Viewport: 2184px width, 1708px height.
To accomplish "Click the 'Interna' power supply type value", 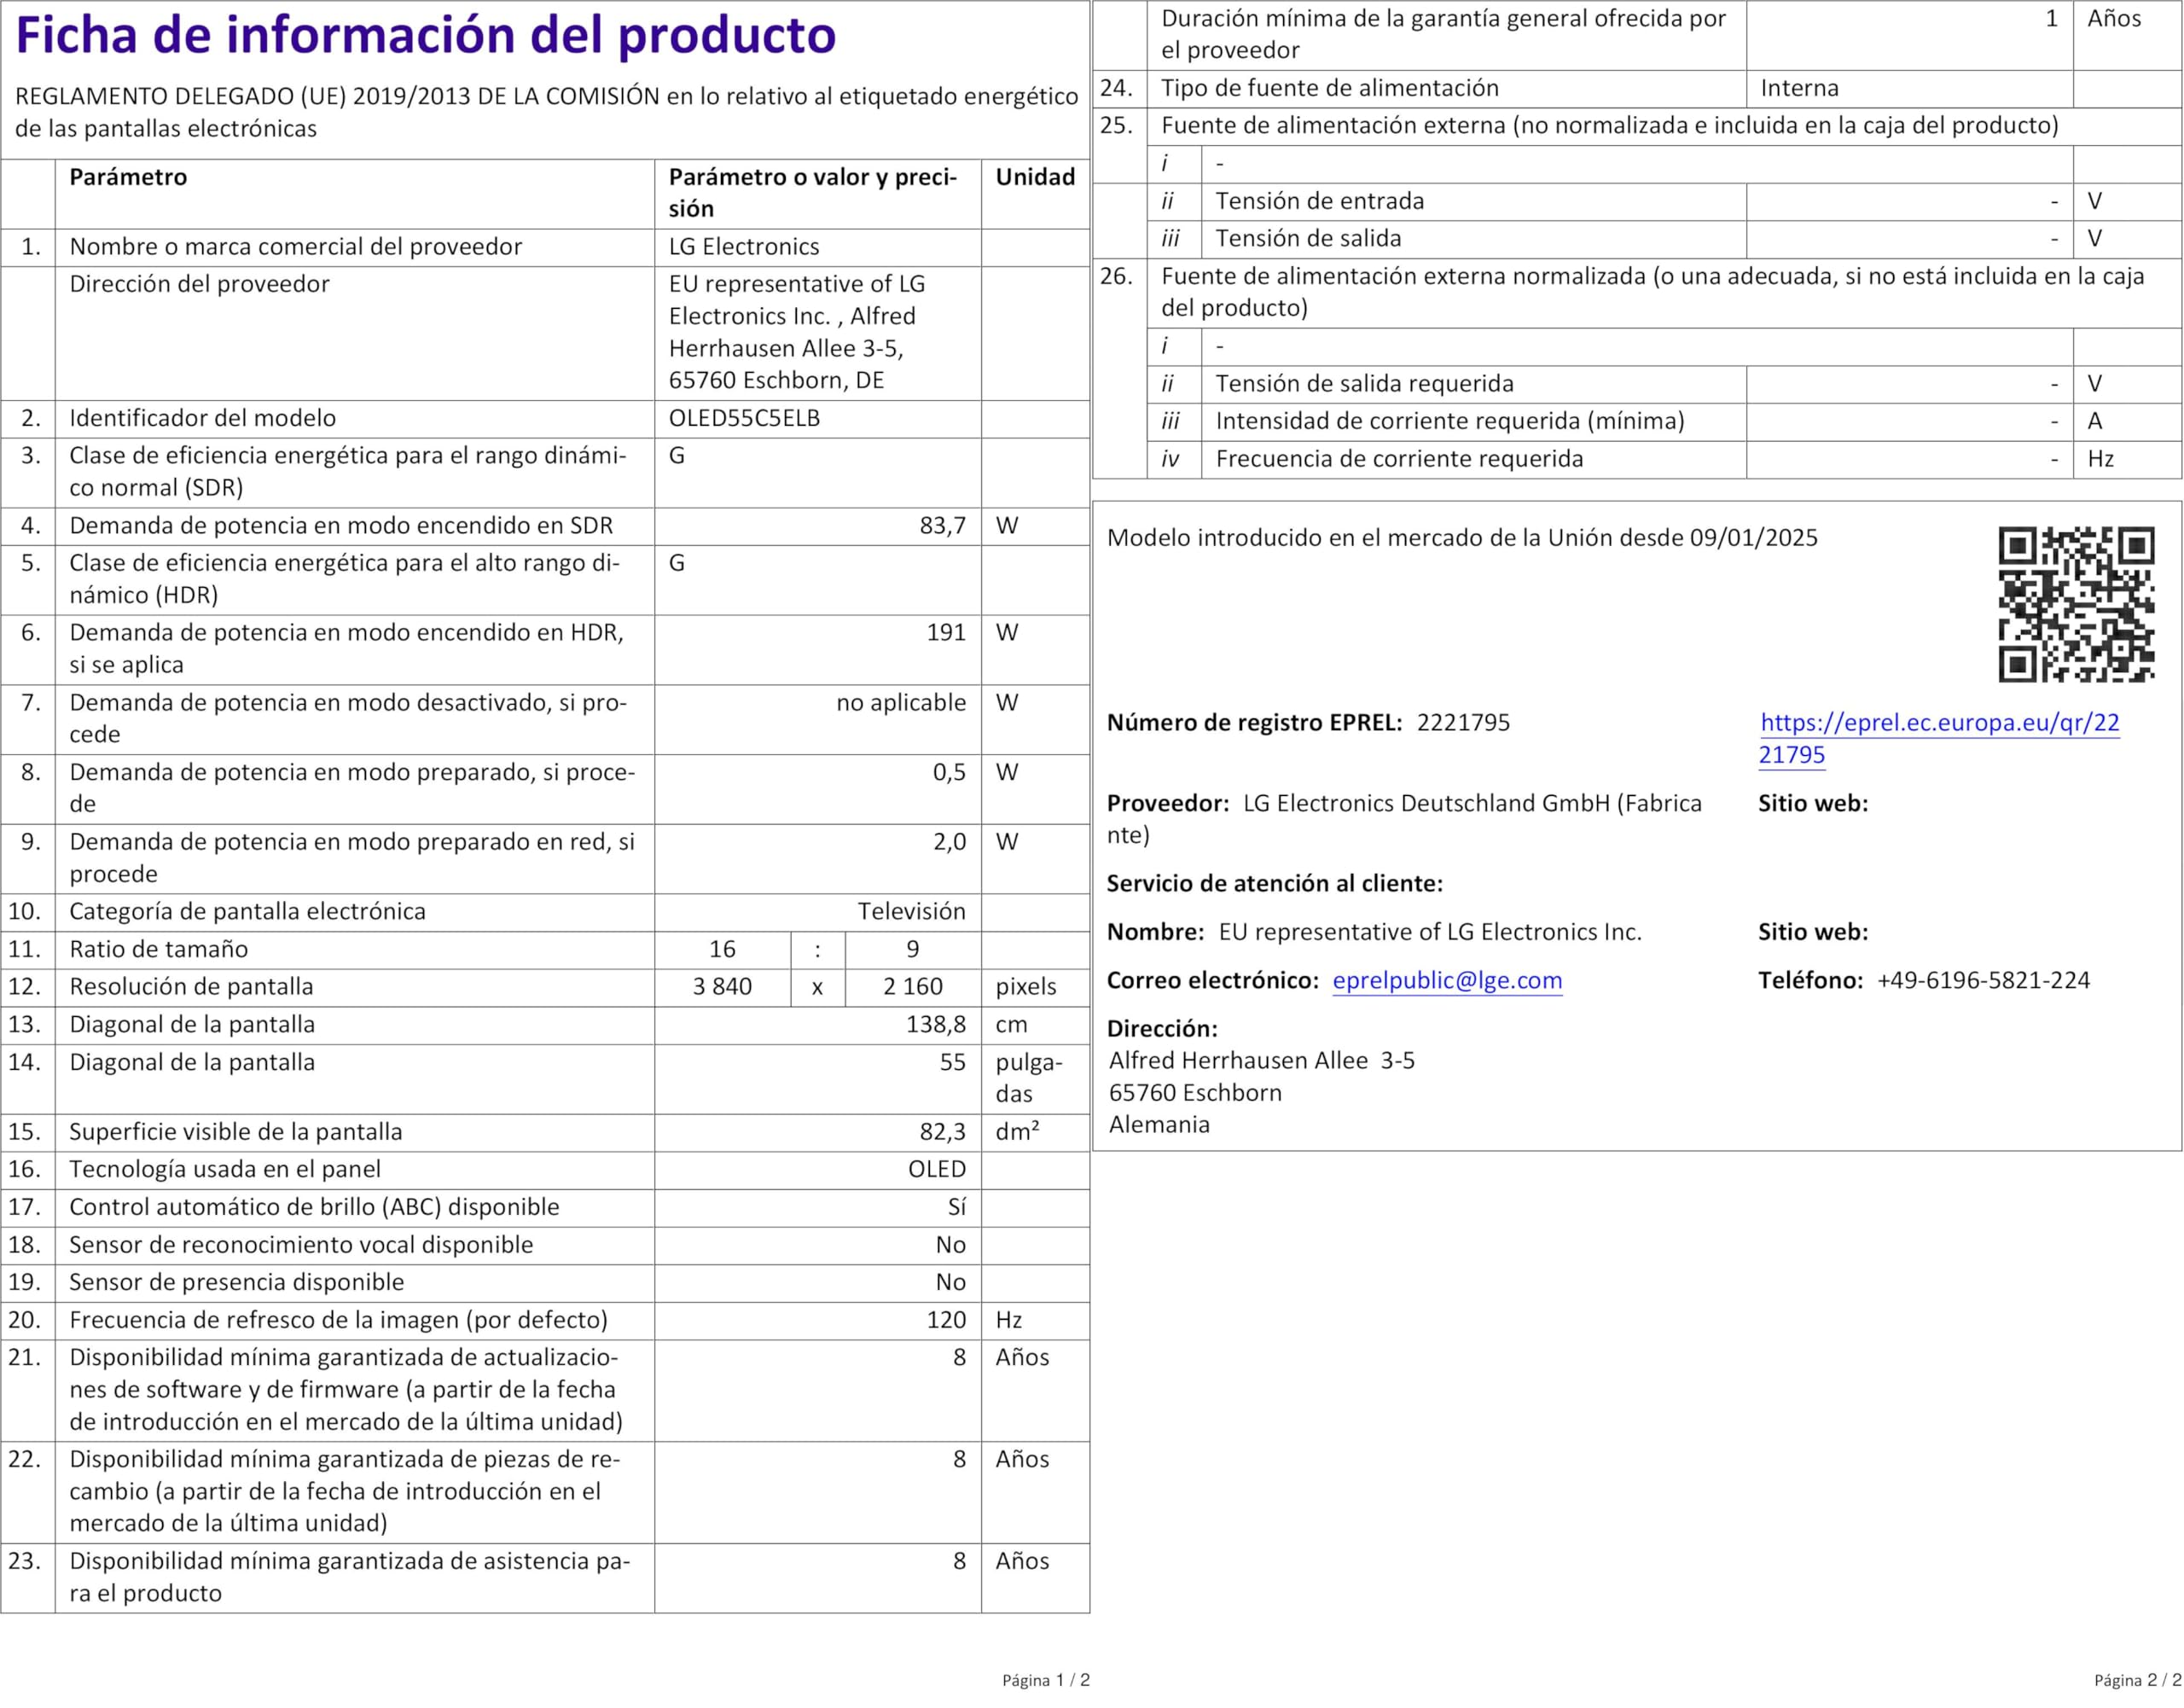I will click(x=1799, y=88).
